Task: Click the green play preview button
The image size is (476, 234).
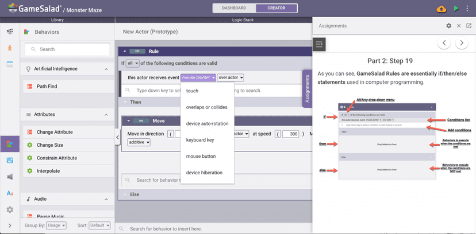Action: coord(456,9)
